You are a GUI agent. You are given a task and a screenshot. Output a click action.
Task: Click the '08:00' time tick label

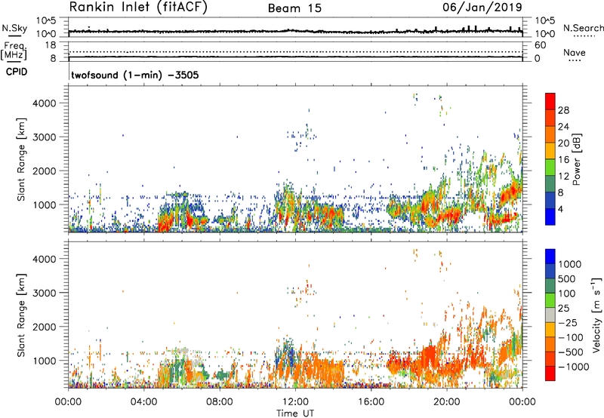[x=220, y=402]
